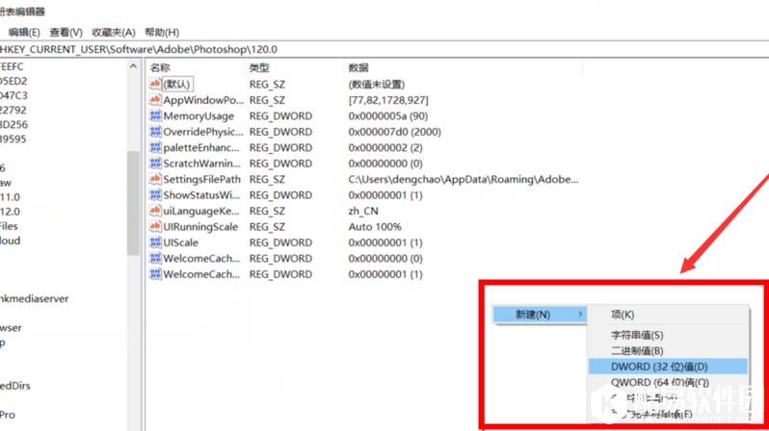Click the (默认) default value icon

pos(155,85)
